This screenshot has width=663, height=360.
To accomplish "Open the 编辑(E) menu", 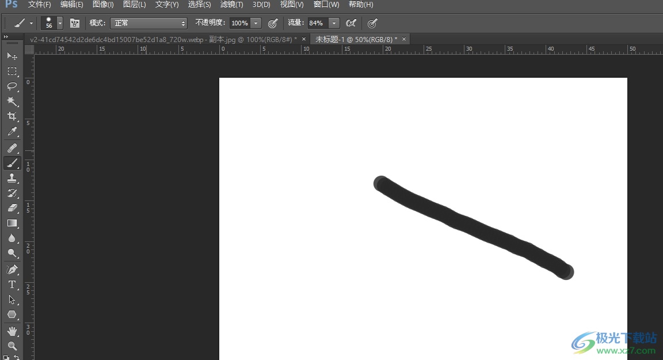I will (71, 5).
